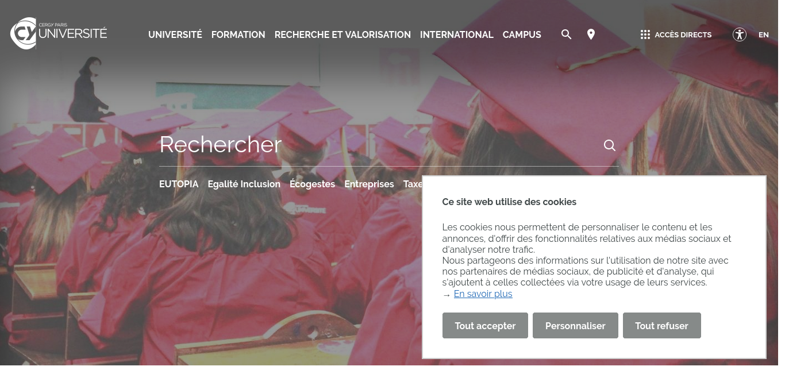785x374 pixels.
Task: Follow the EUTOPIA quick link
Action: tap(179, 184)
